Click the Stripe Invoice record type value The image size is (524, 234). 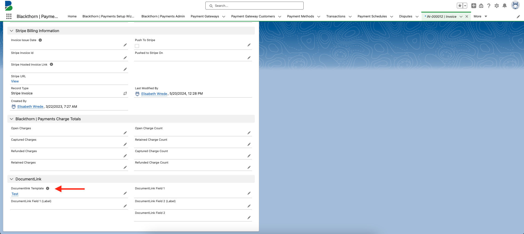[22, 93]
